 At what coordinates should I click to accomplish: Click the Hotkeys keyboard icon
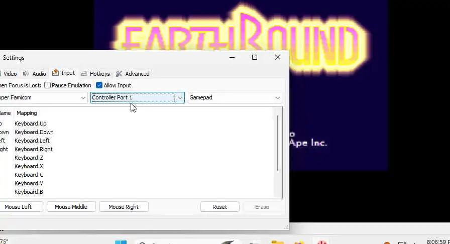(84, 74)
